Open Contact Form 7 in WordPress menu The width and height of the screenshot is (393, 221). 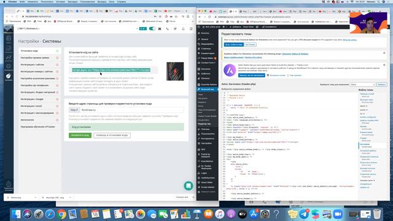pyautogui.click(x=208, y=63)
